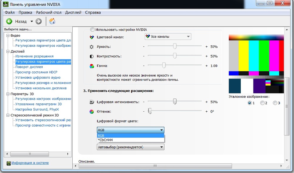294x173 pixels.
Task: Go to the Home page icon
Action: [52, 21]
